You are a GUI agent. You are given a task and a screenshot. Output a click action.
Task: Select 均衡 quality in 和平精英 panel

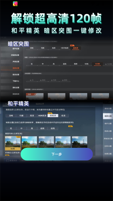21,116
